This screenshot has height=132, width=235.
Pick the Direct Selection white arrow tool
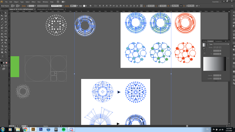point(6,13)
